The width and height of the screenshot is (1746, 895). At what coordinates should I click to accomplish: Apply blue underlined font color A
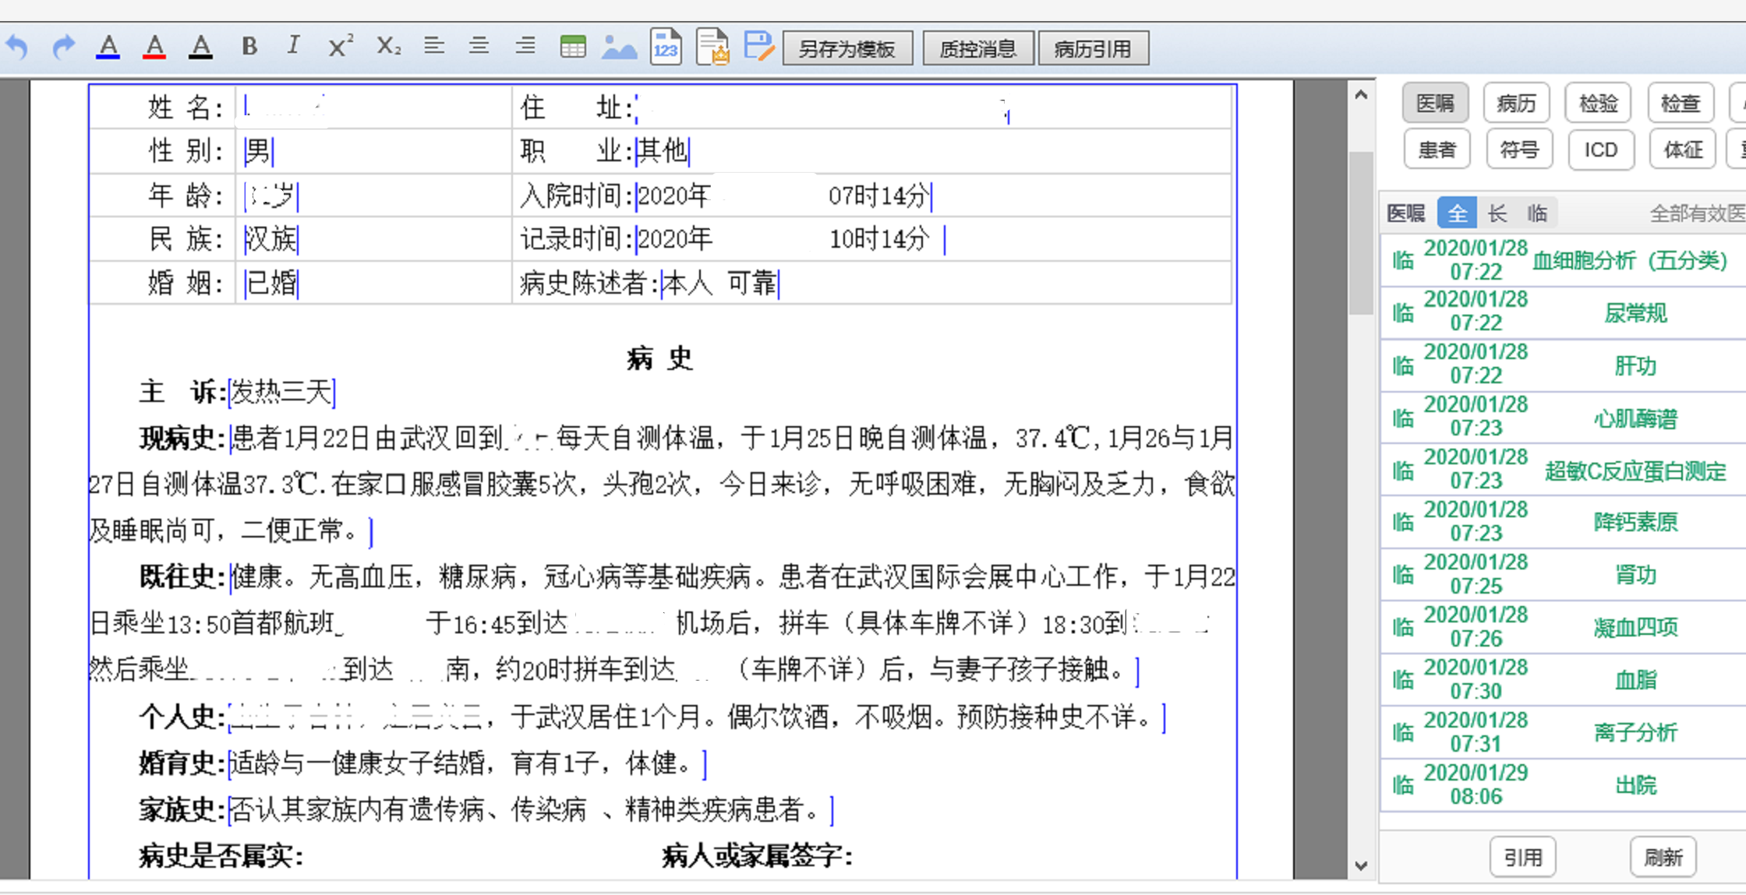[x=108, y=48]
